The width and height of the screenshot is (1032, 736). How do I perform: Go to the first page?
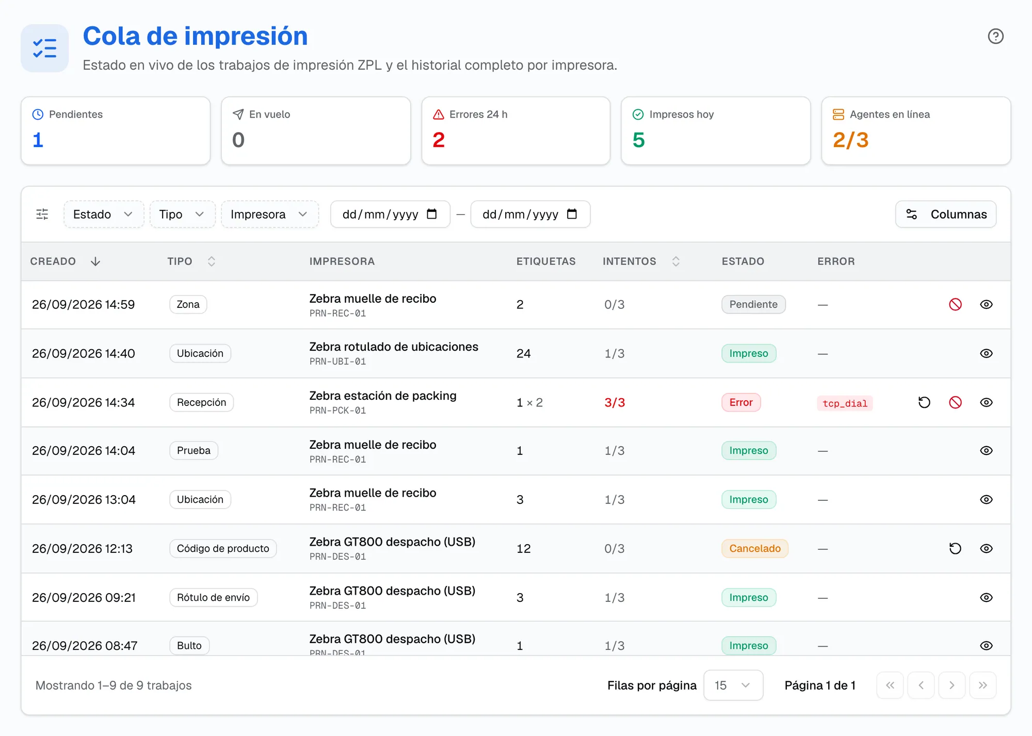(x=890, y=685)
